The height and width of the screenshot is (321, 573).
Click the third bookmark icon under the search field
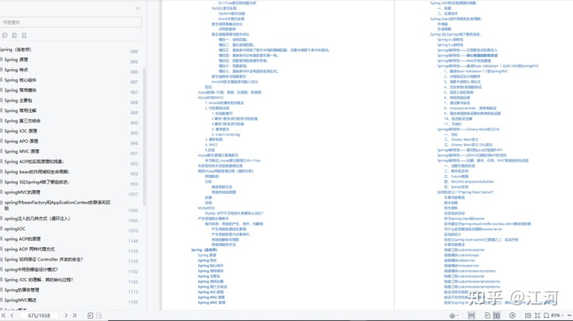[x=24, y=36]
